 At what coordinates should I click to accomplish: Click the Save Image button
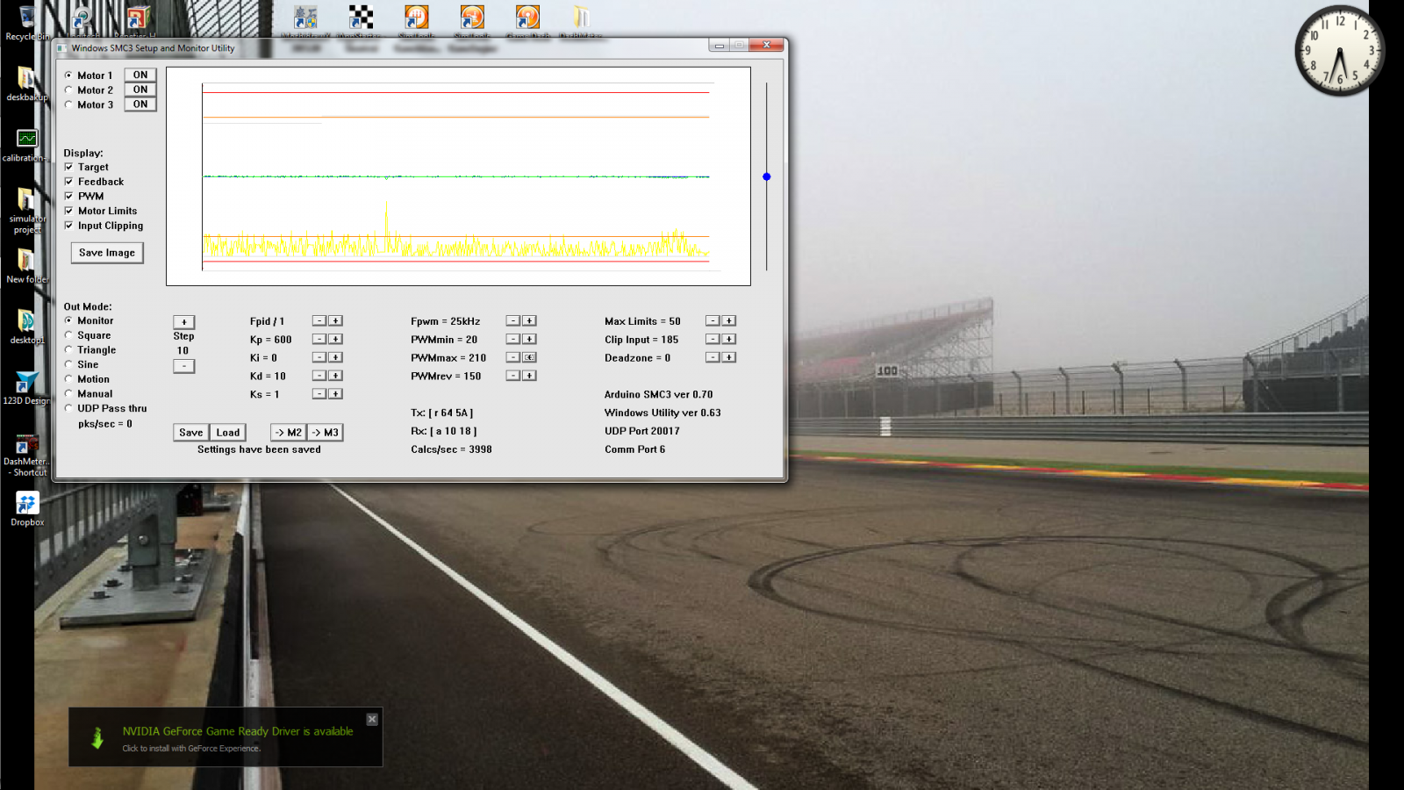107,253
